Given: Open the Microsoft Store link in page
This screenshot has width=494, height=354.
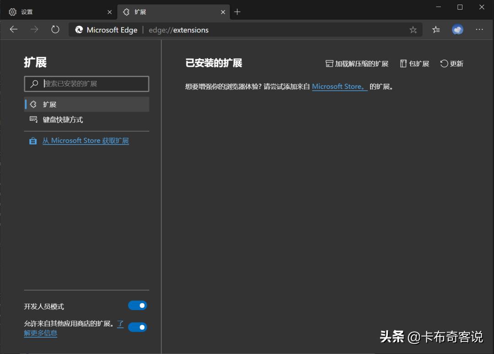Looking at the screenshot, I should (x=339, y=86).
